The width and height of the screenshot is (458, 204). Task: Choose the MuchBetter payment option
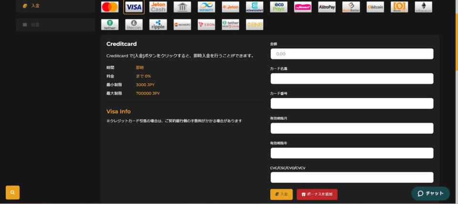(351, 7)
